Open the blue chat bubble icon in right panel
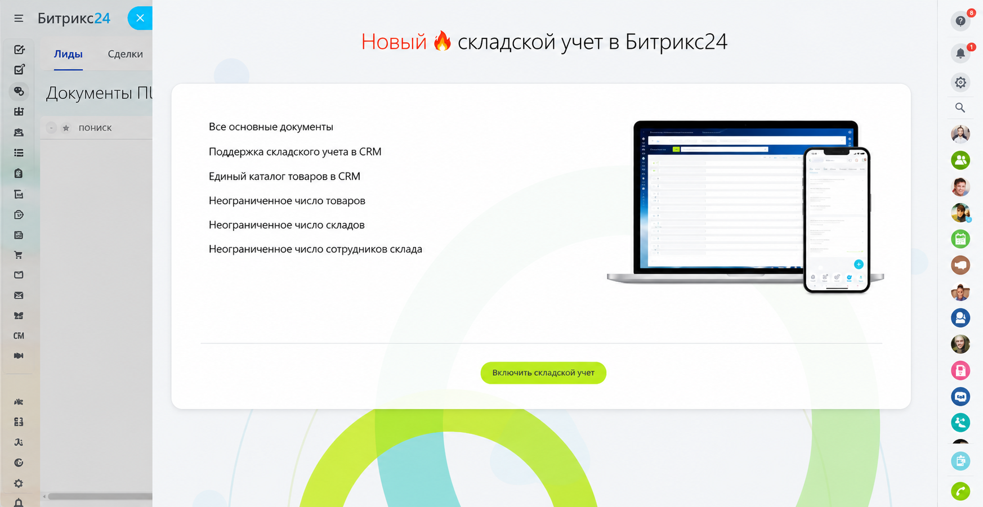The width and height of the screenshot is (983, 507). (x=960, y=397)
